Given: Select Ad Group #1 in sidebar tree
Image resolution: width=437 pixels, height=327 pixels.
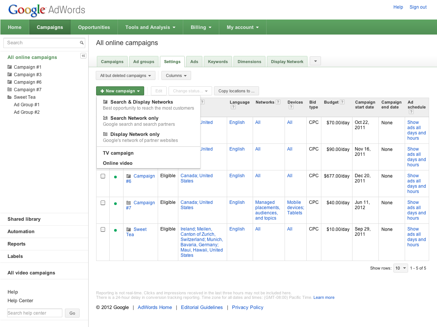Looking at the screenshot, I should click(27, 104).
